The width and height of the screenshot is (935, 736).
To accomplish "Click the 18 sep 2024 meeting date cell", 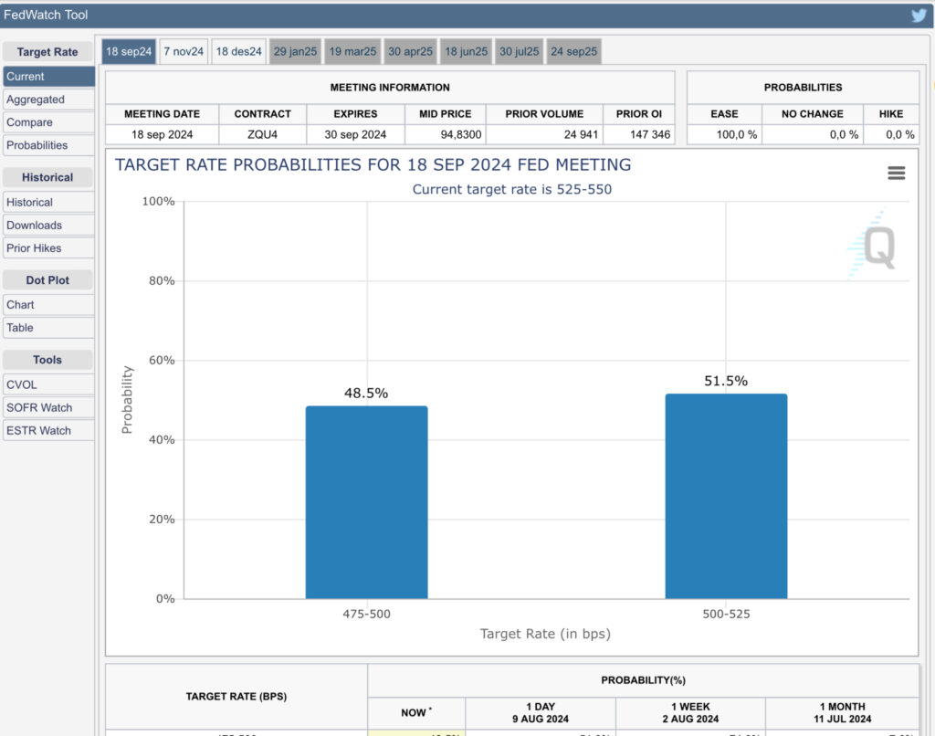I will (x=163, y=135).
